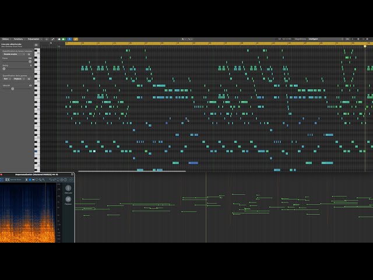This screenshot has width=373, height=280.
Task: Click the RX window top-right options icon
Action: click(72, 174)
